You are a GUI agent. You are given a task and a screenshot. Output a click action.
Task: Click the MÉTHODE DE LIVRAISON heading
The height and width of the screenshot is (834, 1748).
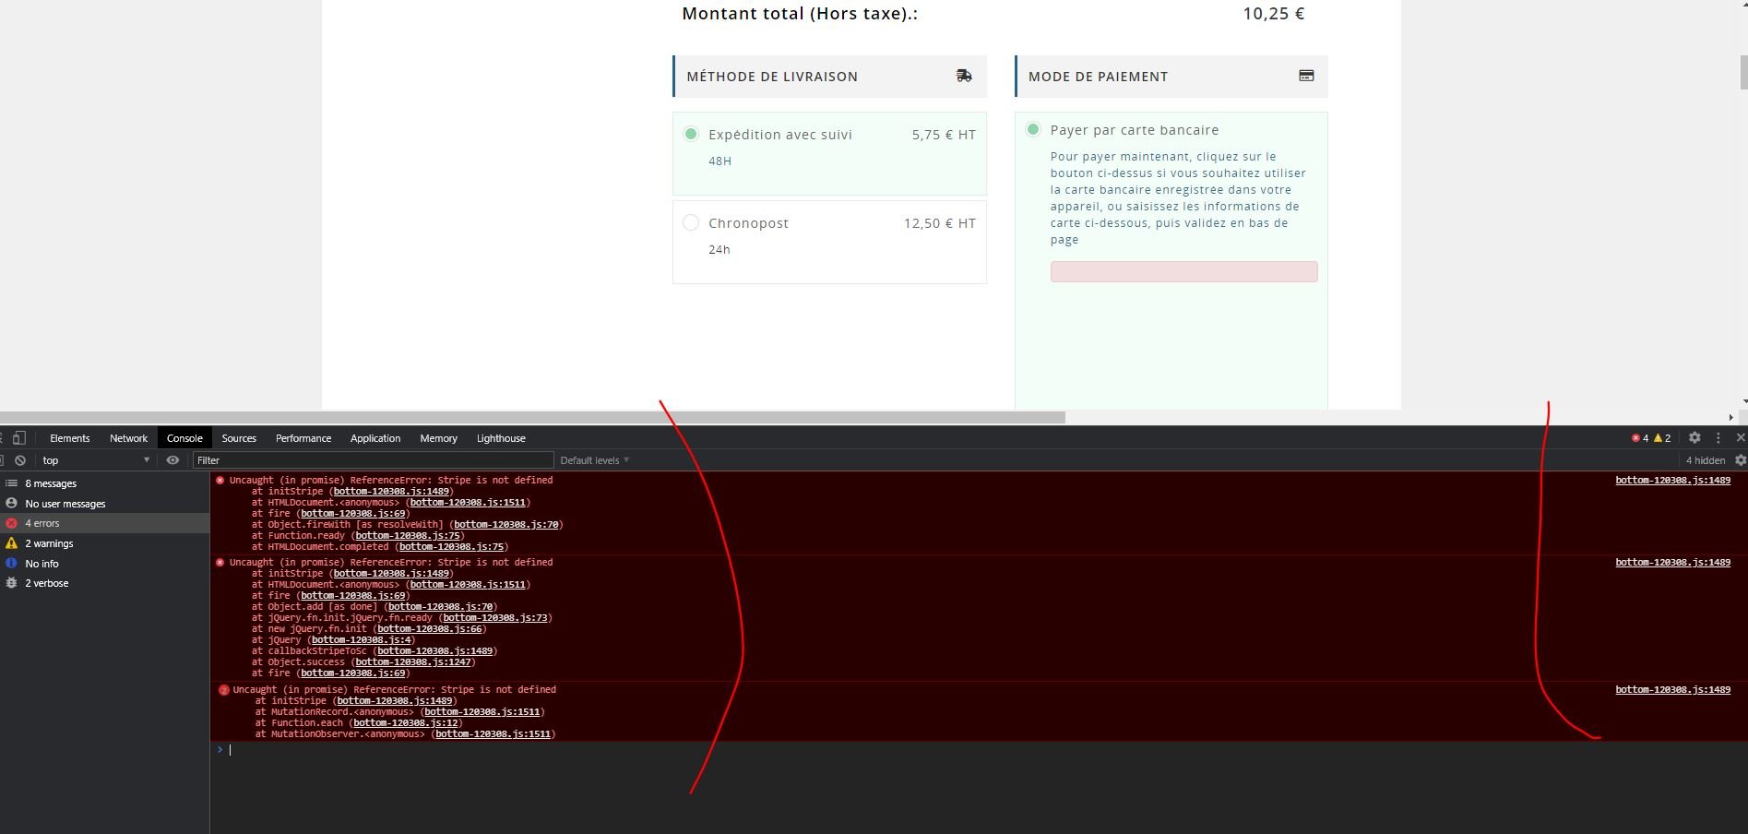772,77
